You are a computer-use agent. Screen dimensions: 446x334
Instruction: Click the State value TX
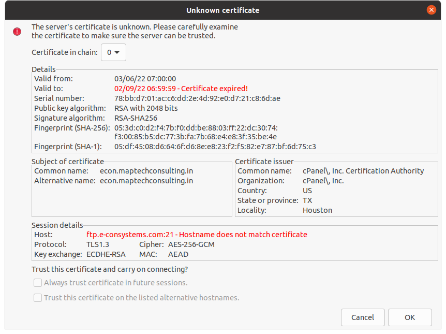click(x=307, y=200)
